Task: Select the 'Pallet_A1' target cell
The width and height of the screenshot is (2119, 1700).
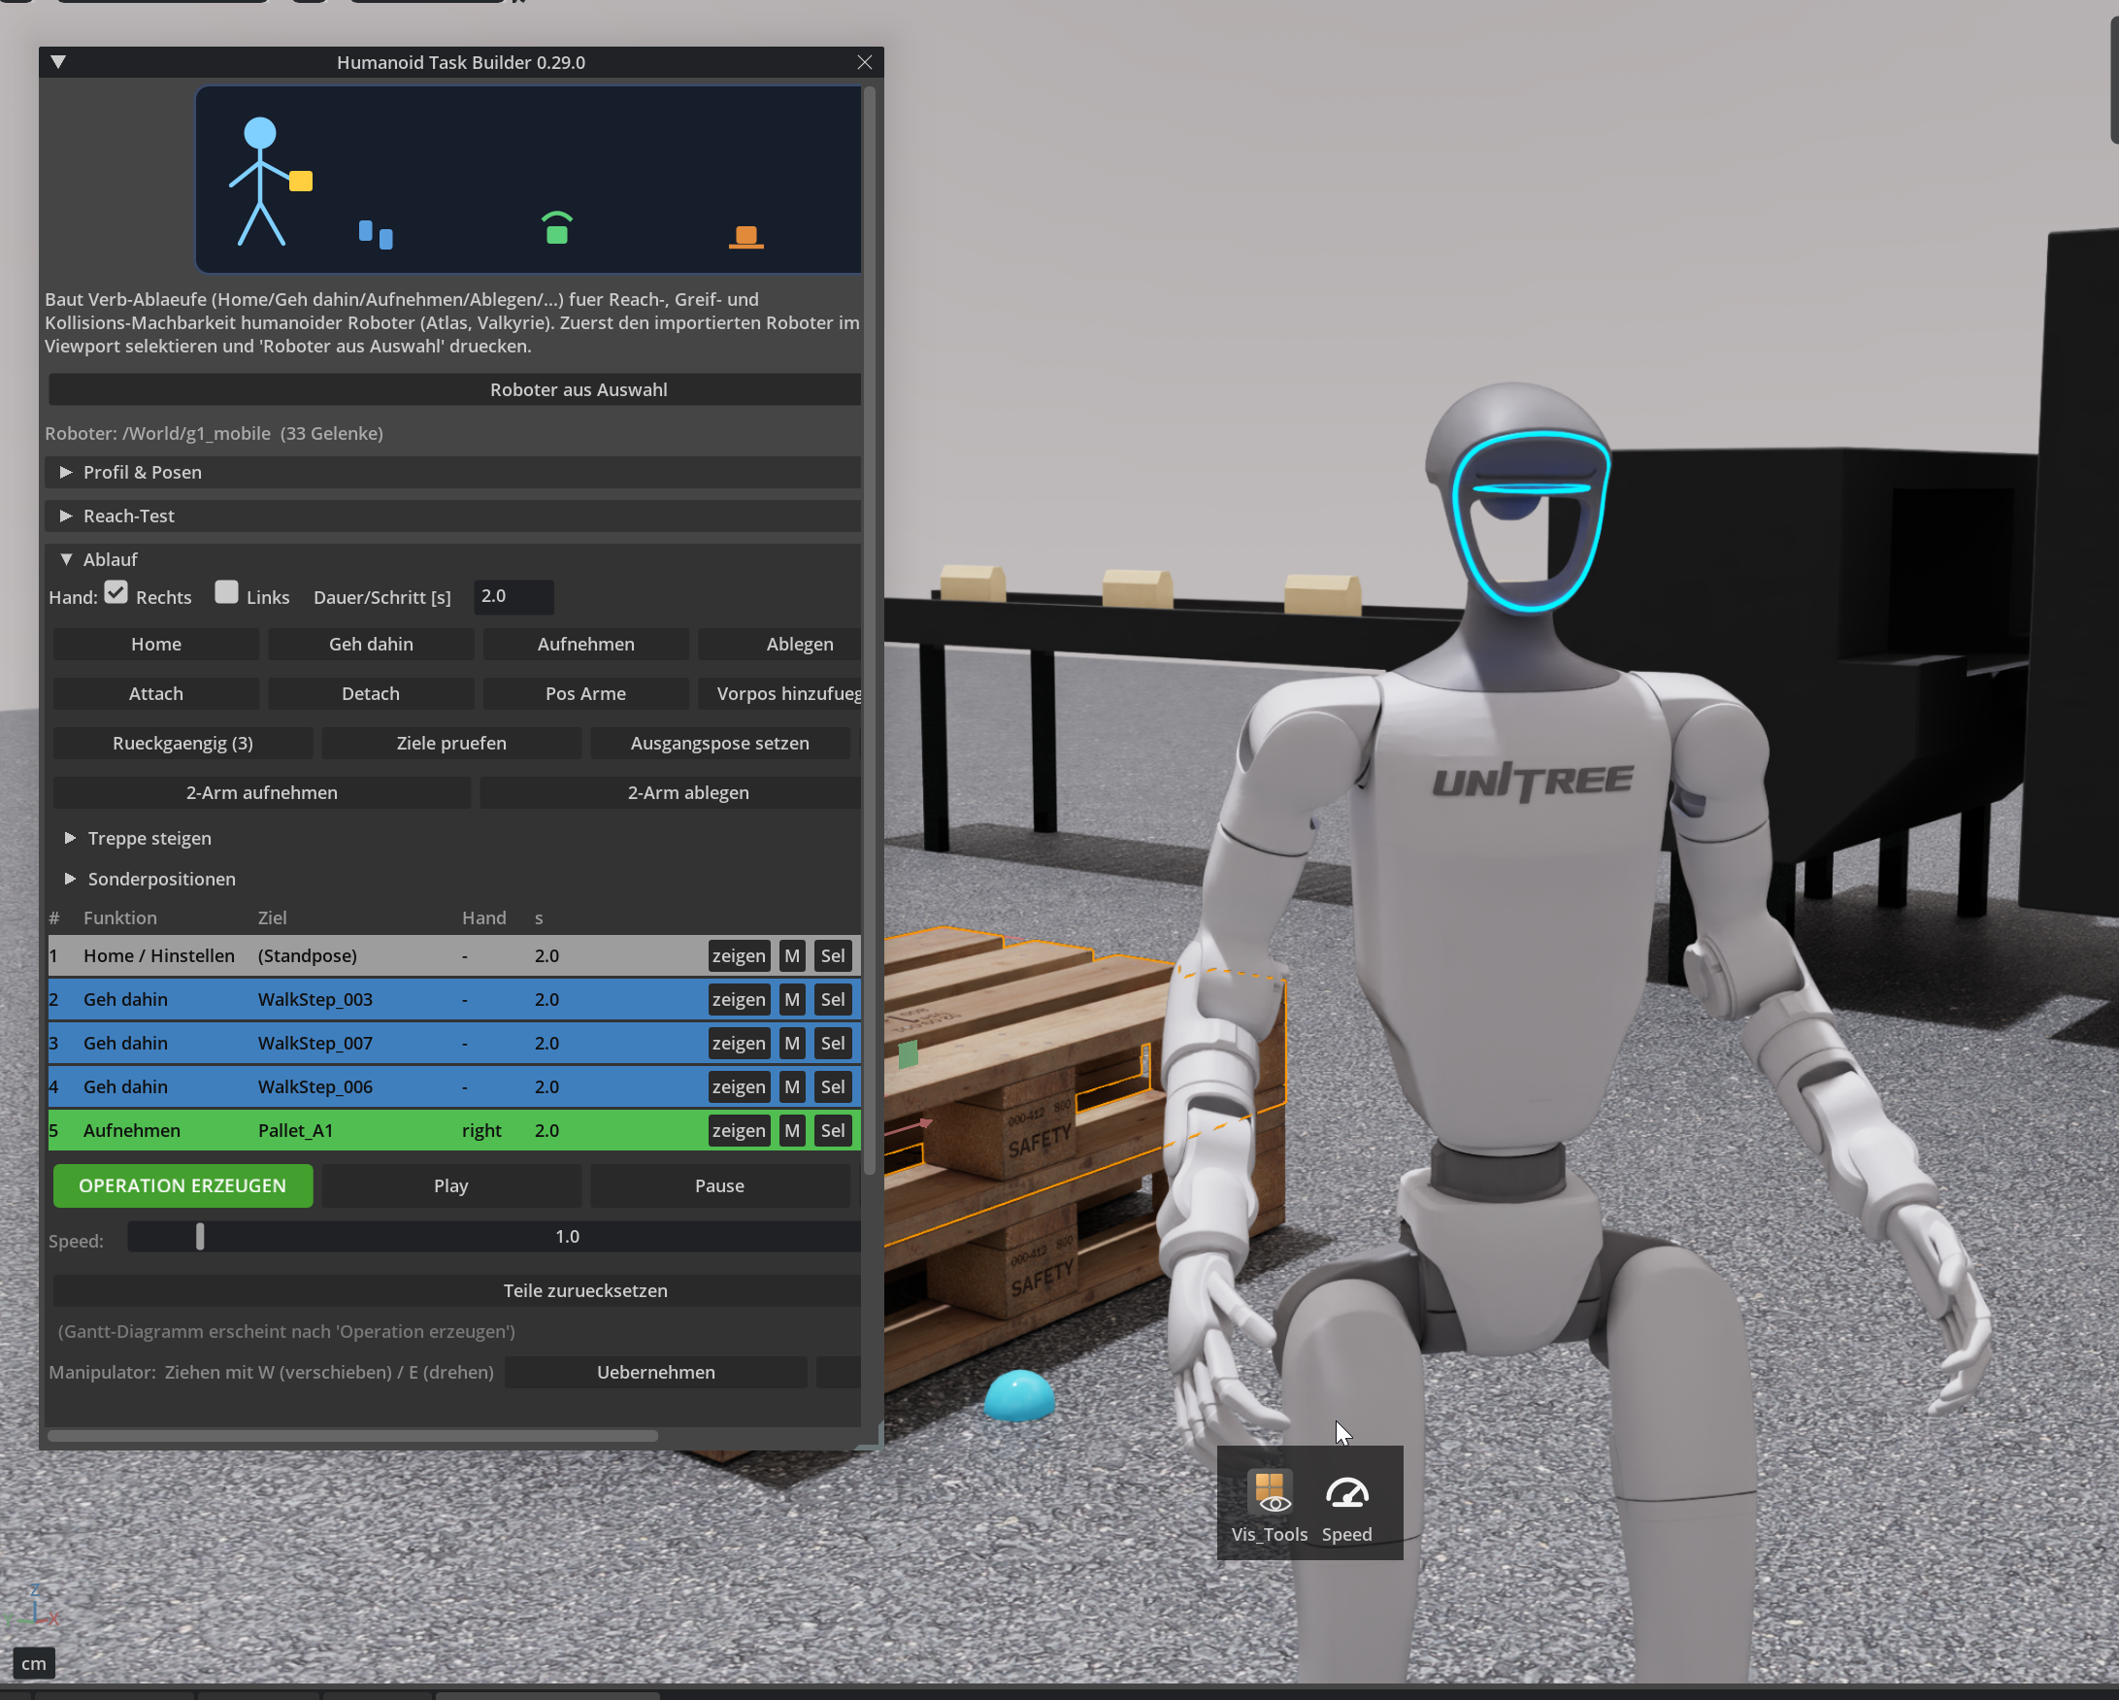Action: pos(295,1131)
